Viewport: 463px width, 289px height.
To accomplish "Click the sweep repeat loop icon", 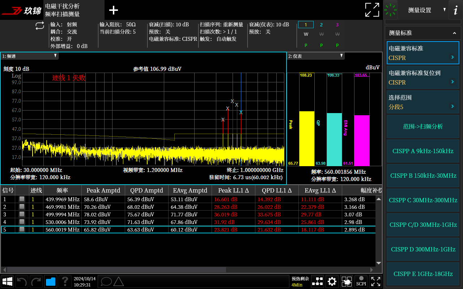I will (x=39, y=26).
